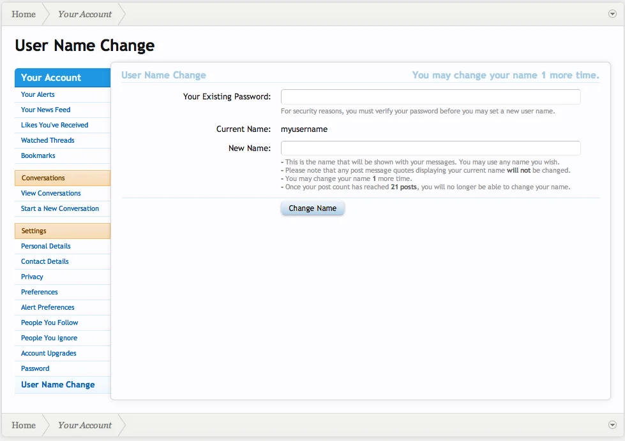Open Privacy settings
This screenshot has height=441, width=625.
[x=32, y=277]
